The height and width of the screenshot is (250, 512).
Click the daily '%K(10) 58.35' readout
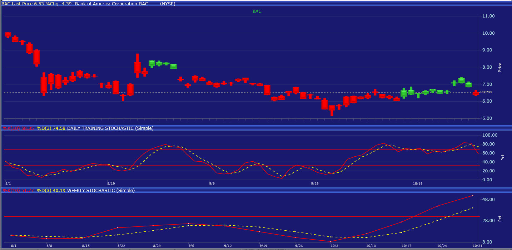tap(18, 128)
